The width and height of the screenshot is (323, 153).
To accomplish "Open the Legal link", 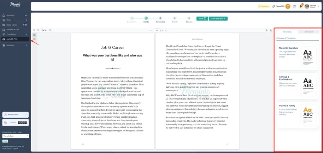I will [4, 149].
